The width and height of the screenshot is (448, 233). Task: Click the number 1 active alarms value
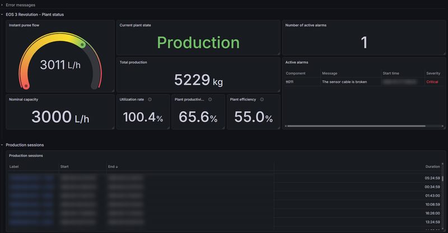tap(364, 42)
